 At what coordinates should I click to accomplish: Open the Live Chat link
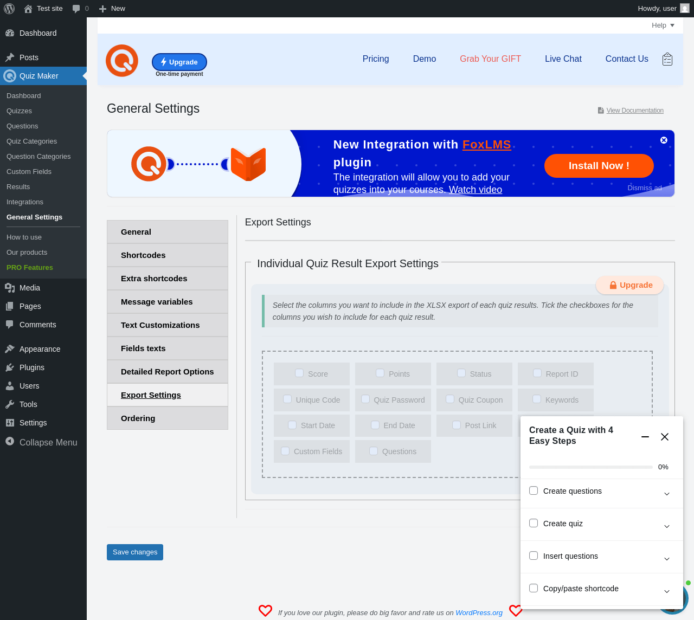(x=563, y=59)
